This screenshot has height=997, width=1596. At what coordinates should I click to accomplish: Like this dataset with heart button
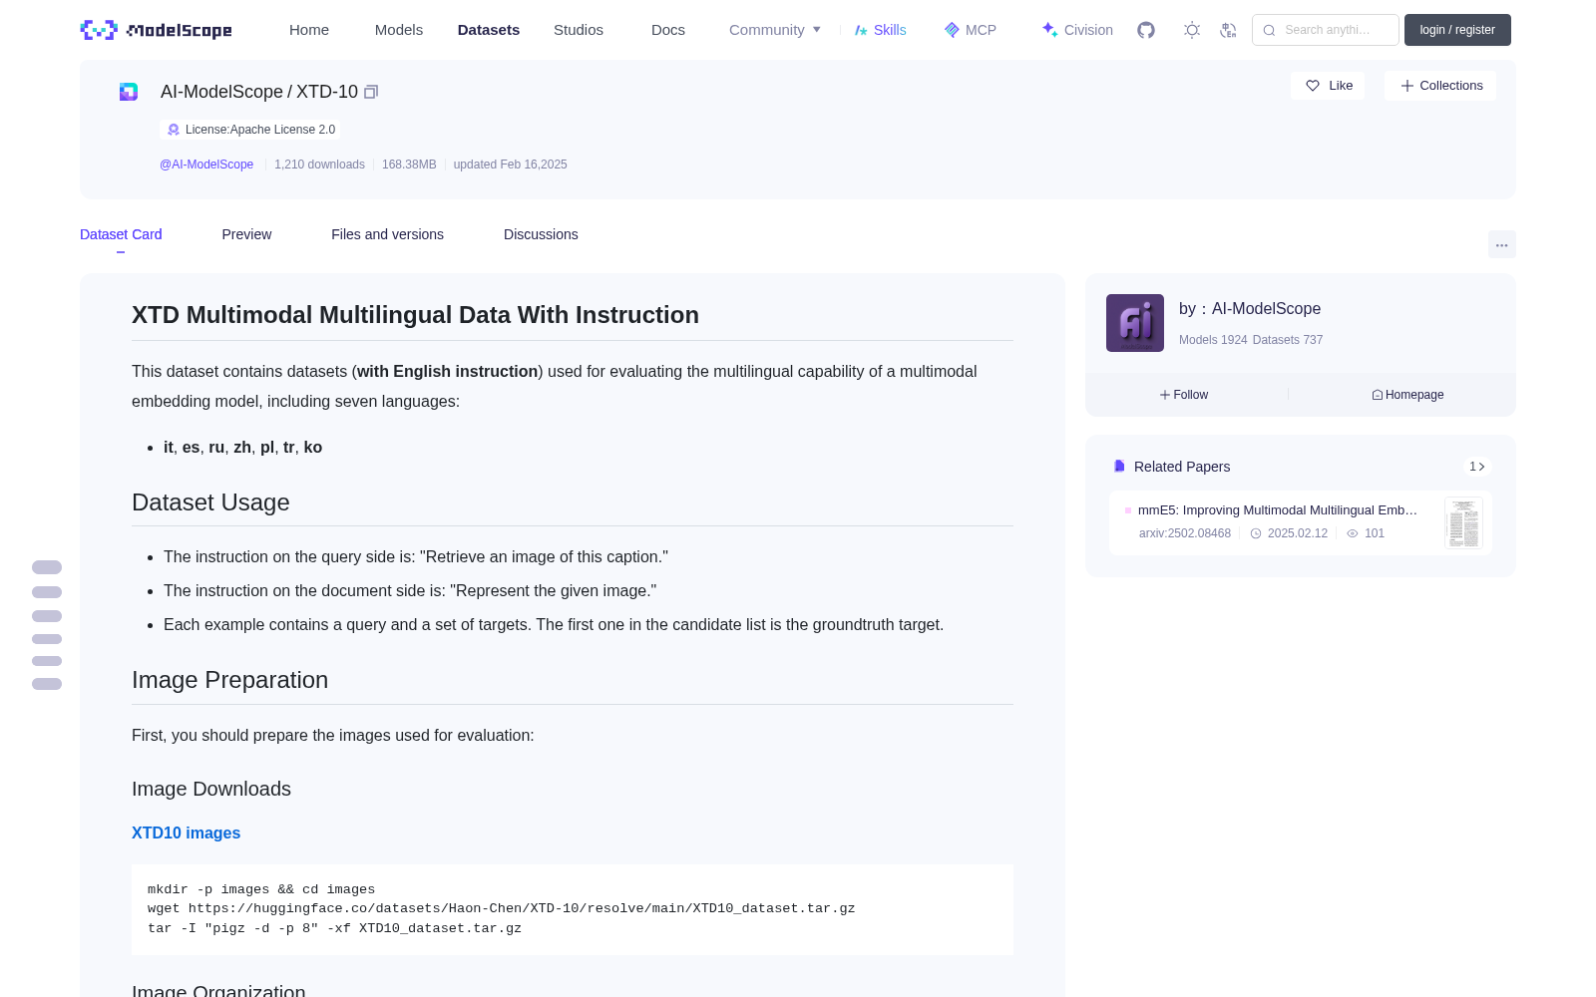pyautogui.click(x=1328, y=86)
